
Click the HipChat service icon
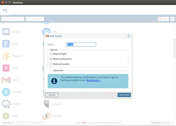coord(6,104)
